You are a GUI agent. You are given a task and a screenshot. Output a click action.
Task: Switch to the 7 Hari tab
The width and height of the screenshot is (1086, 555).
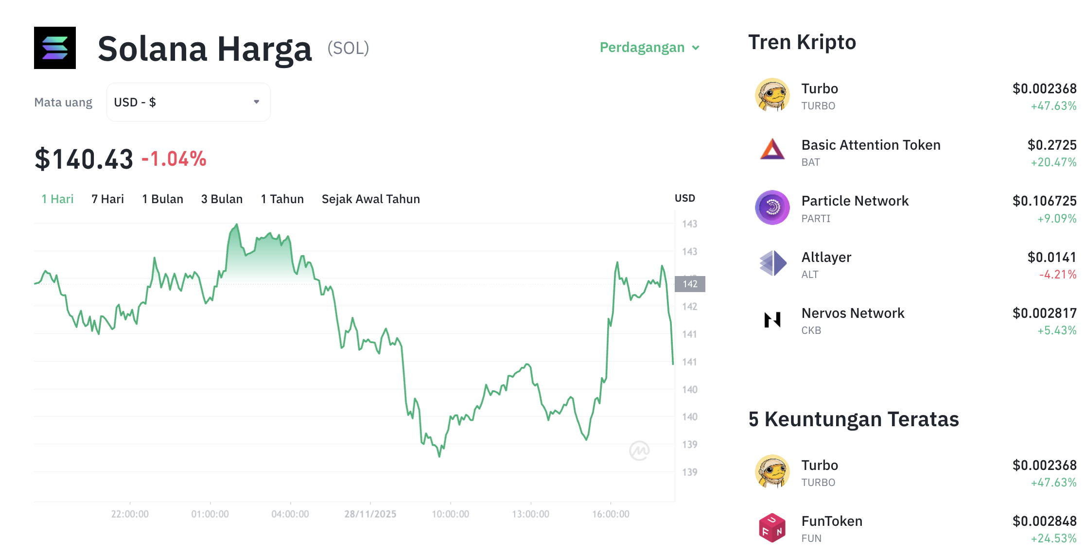[x=107, y=199]
